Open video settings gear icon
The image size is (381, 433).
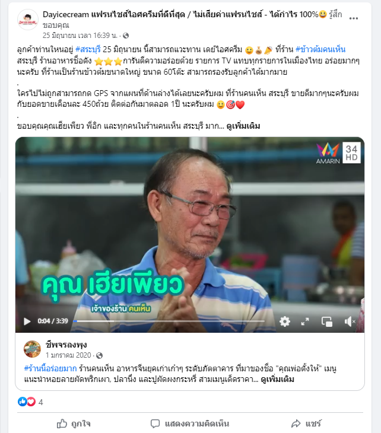285,321
